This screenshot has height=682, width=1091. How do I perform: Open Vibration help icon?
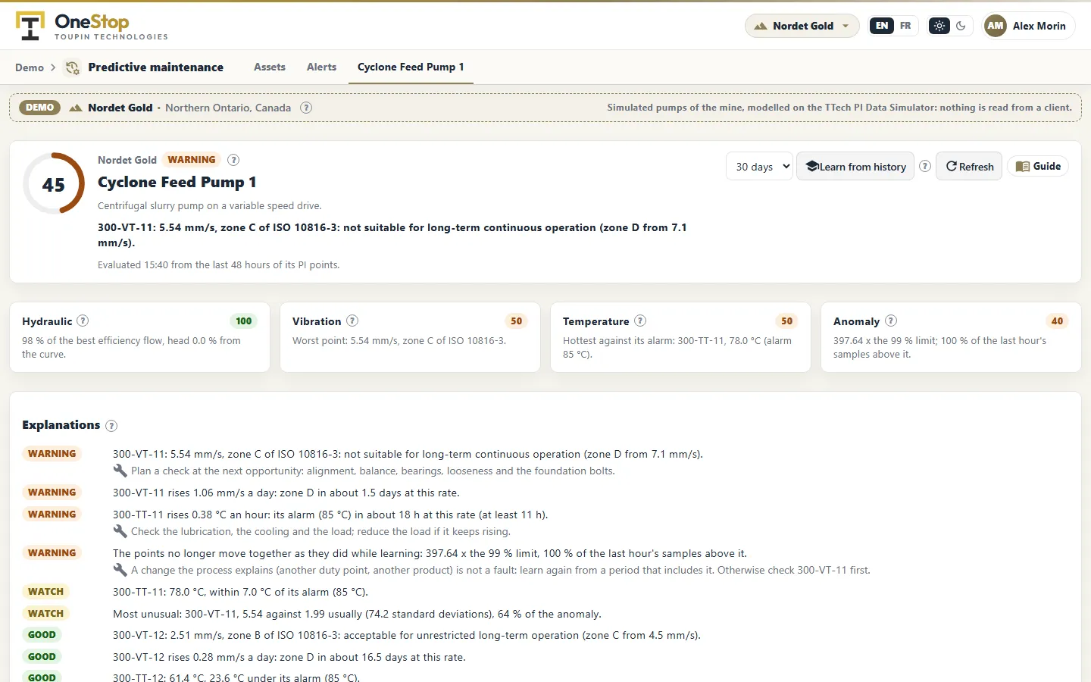[x=352, y=321]
